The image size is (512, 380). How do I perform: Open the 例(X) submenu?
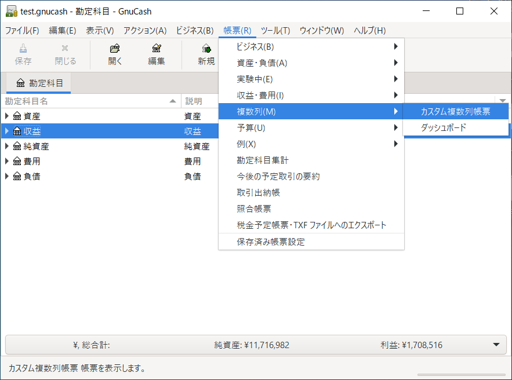[311, 144]
